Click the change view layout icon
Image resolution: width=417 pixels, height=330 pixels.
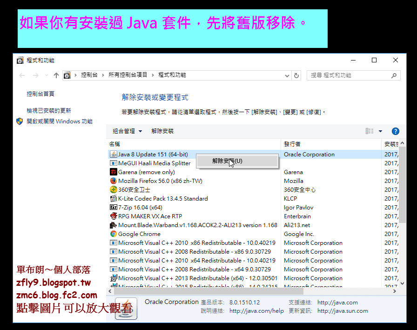pos(370,131)
